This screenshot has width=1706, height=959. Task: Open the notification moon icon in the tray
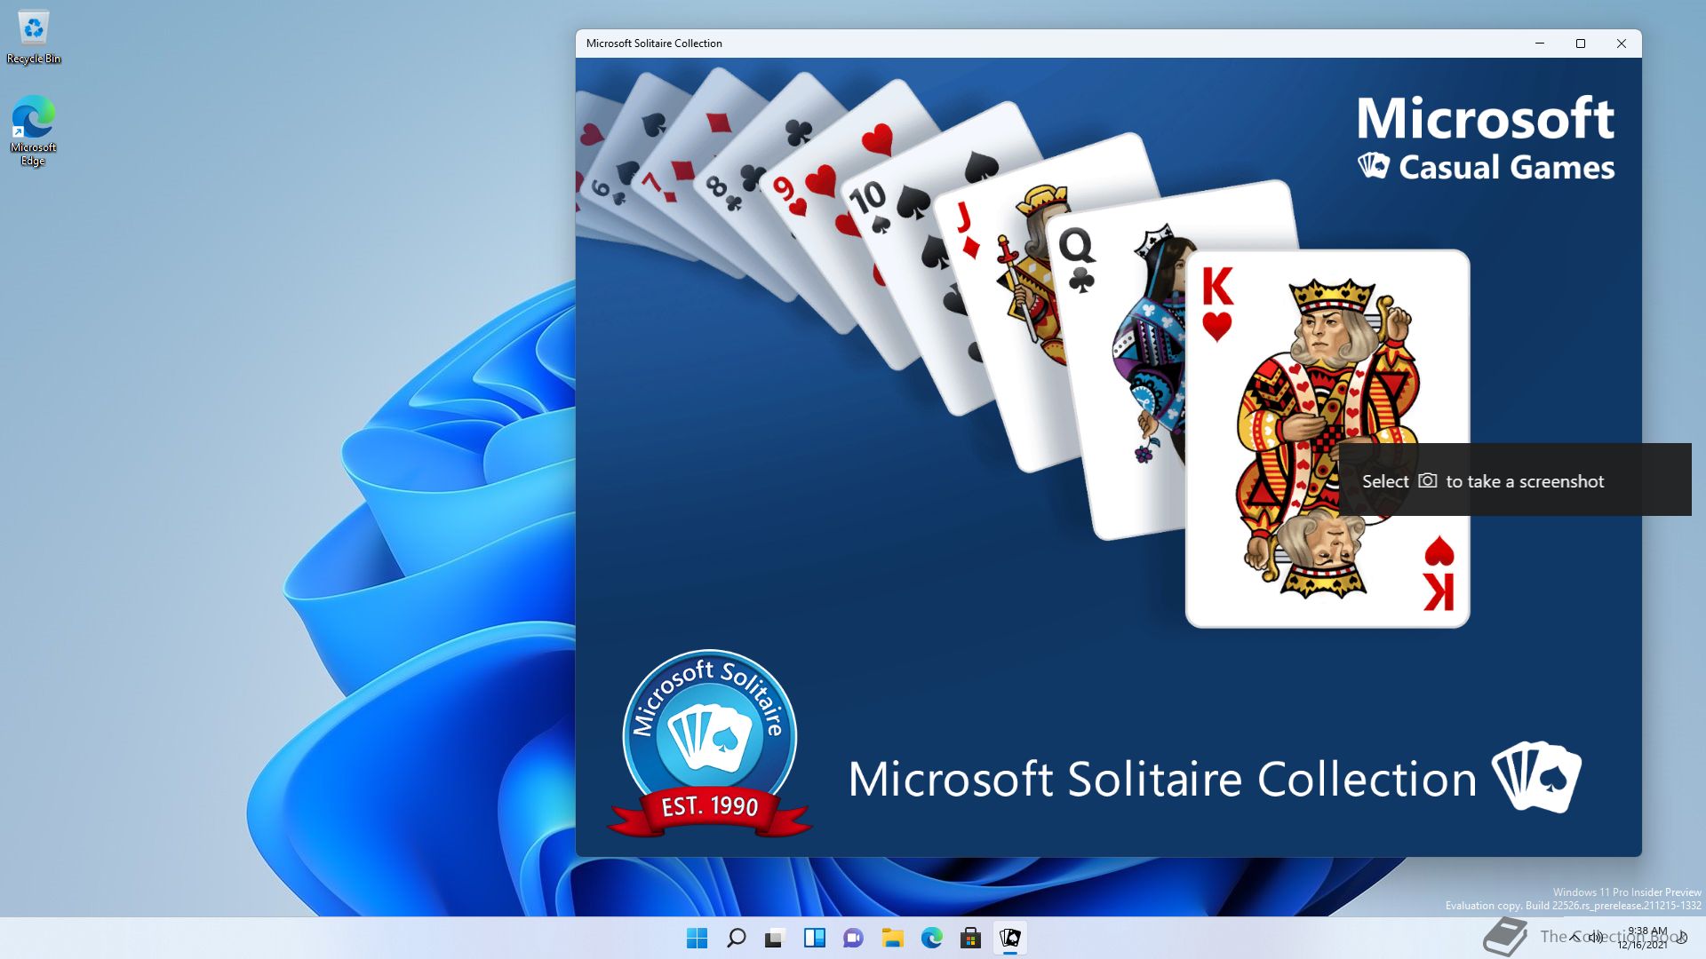(x=1682, y=938)
